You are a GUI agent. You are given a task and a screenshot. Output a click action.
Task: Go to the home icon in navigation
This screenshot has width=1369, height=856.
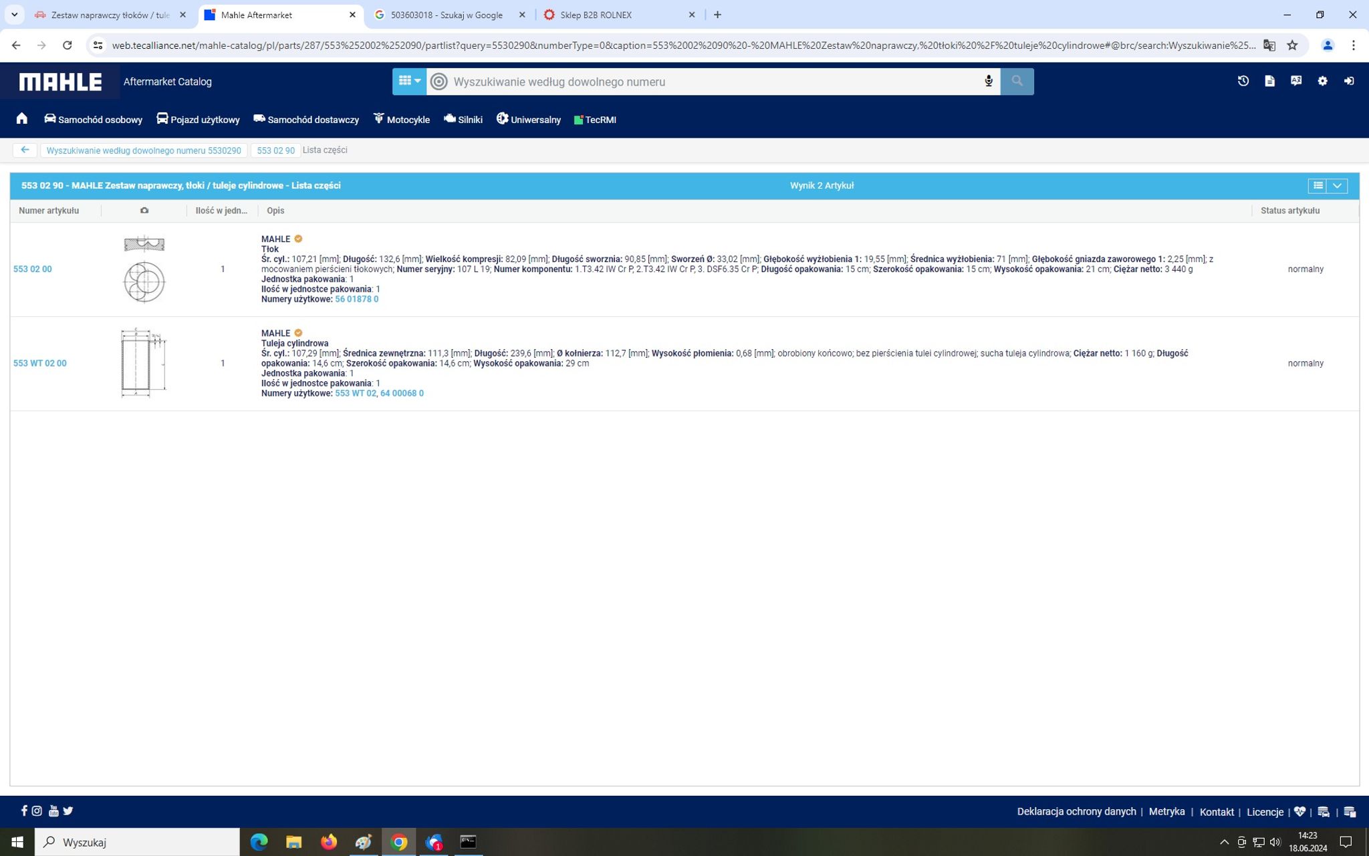(22, 119)
